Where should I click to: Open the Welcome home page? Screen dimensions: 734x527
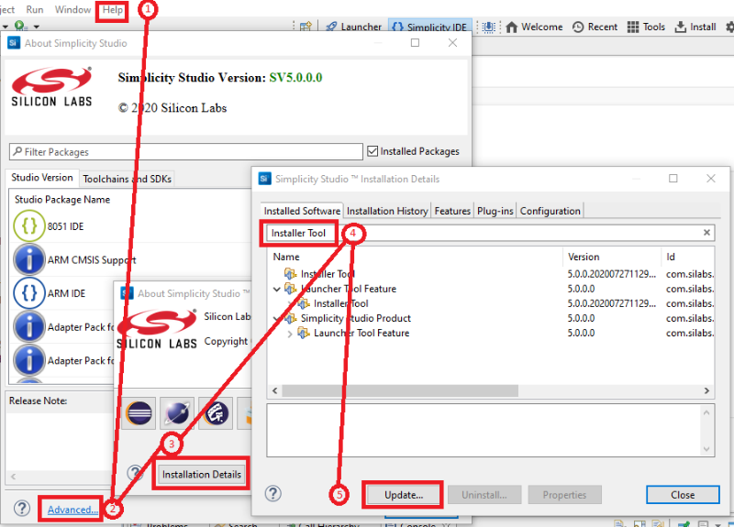tap(534, 27)
